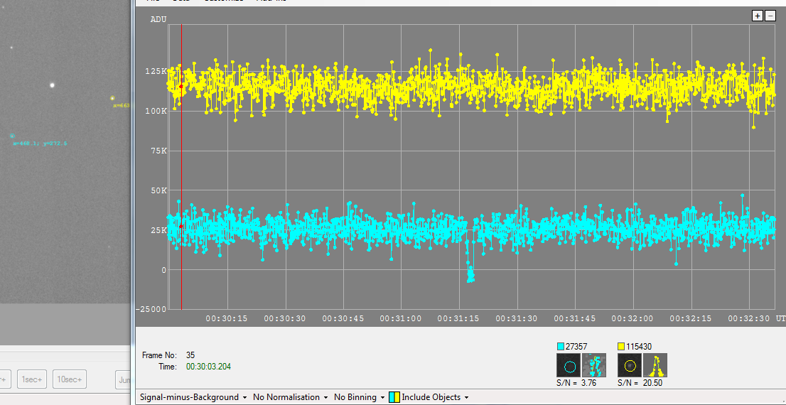This screenshot has width=786, height=405.
Task: Click the plus zoom-in button on chart
Action: [758, 16]
